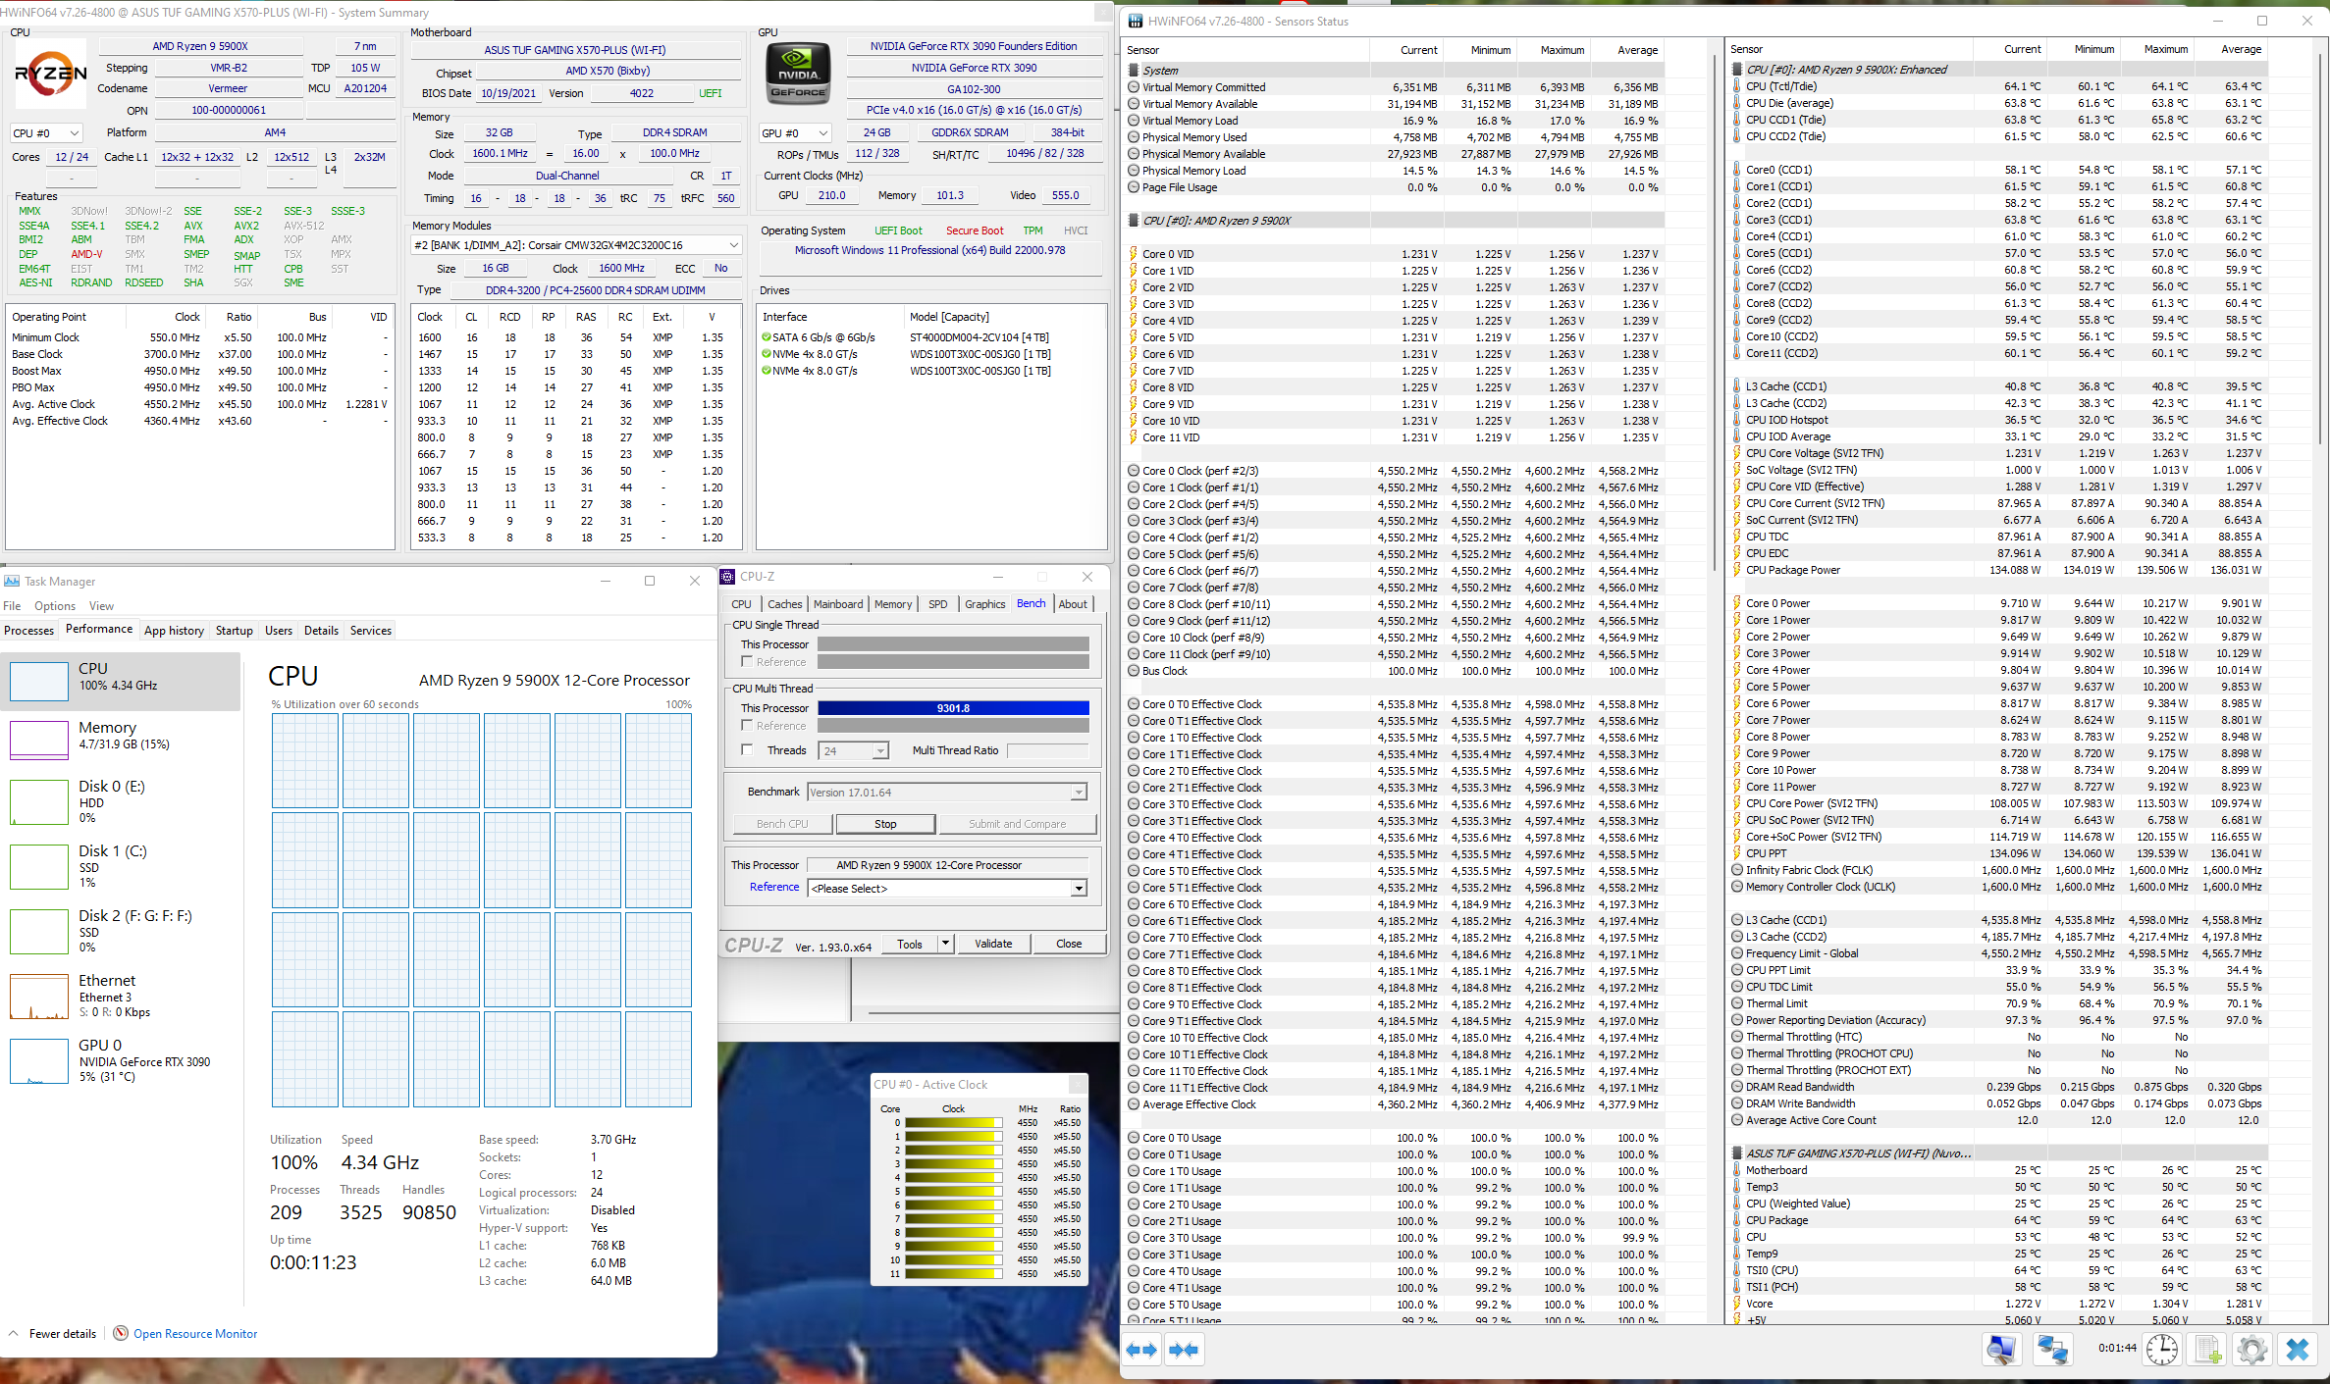The width and height of the screenshot is (2330, 1384).
Task: Click the expand columns double-arrow icon in Sensors Status
Action: click(x=1141, y=1350)
